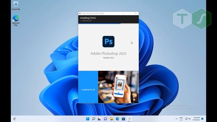Click the phone promo image
Viewport: 217px width, 122px height.
pyautogui.click(x=118, y=87)
